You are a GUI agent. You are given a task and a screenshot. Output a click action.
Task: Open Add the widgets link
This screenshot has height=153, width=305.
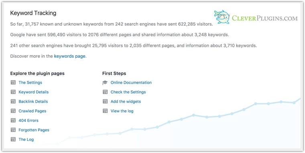pos(126,102)
